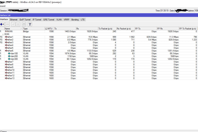The image size is (198, 132).
Task: Click the ether12 interface icon
Action: (6, 76)
